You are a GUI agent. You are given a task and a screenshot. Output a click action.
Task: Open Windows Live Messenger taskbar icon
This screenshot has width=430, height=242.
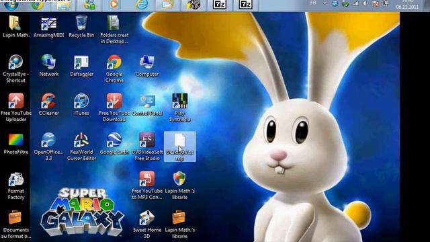[x=89, y=5]
